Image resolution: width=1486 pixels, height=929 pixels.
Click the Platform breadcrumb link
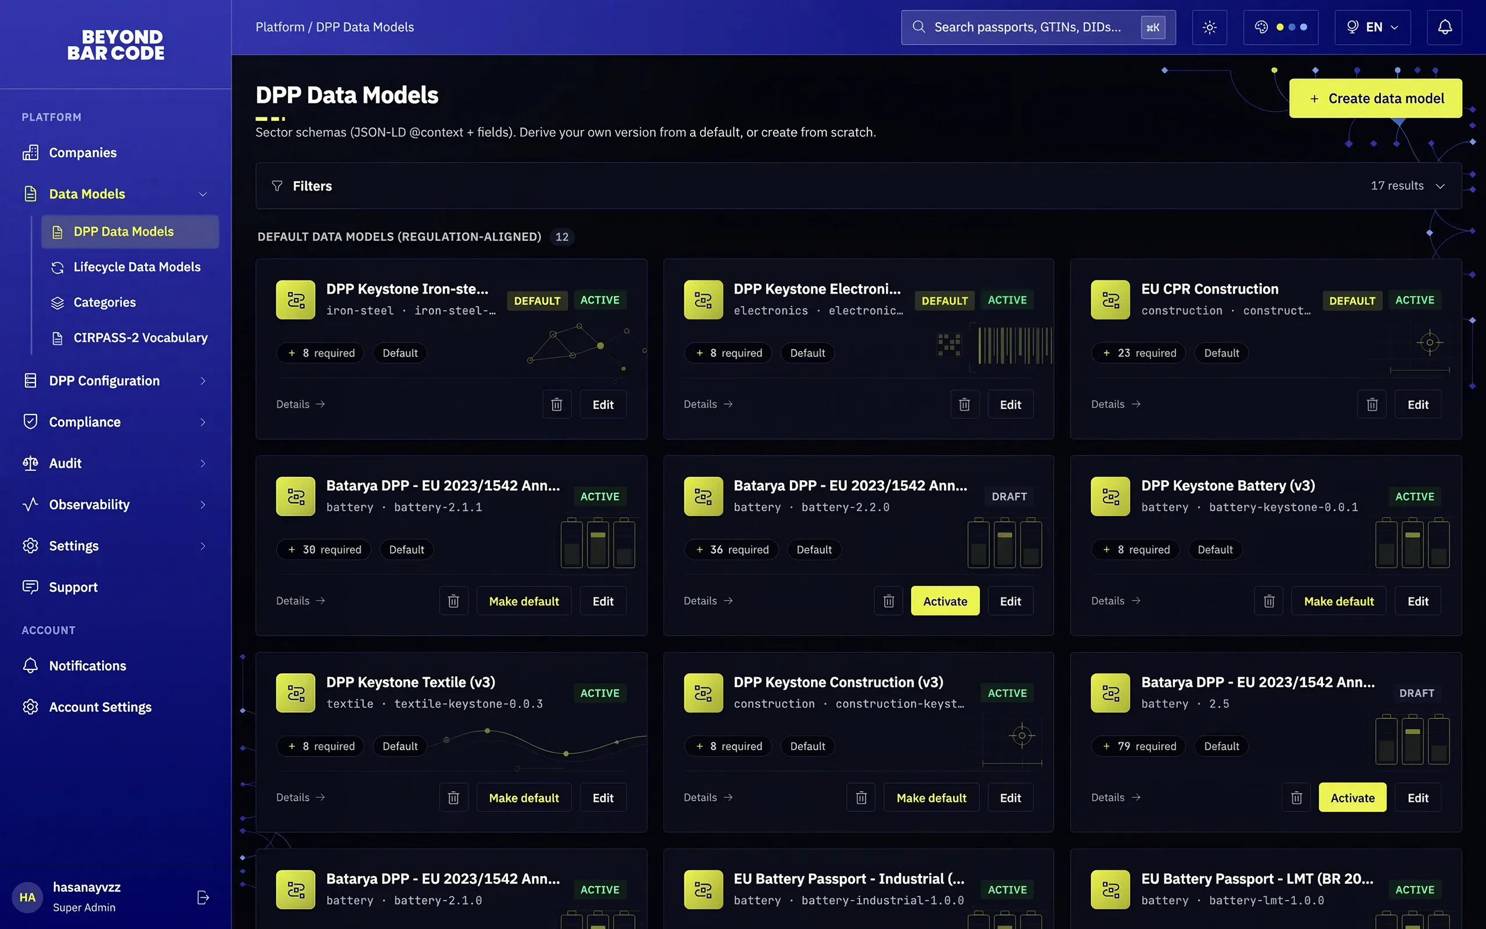coord(279,27)
